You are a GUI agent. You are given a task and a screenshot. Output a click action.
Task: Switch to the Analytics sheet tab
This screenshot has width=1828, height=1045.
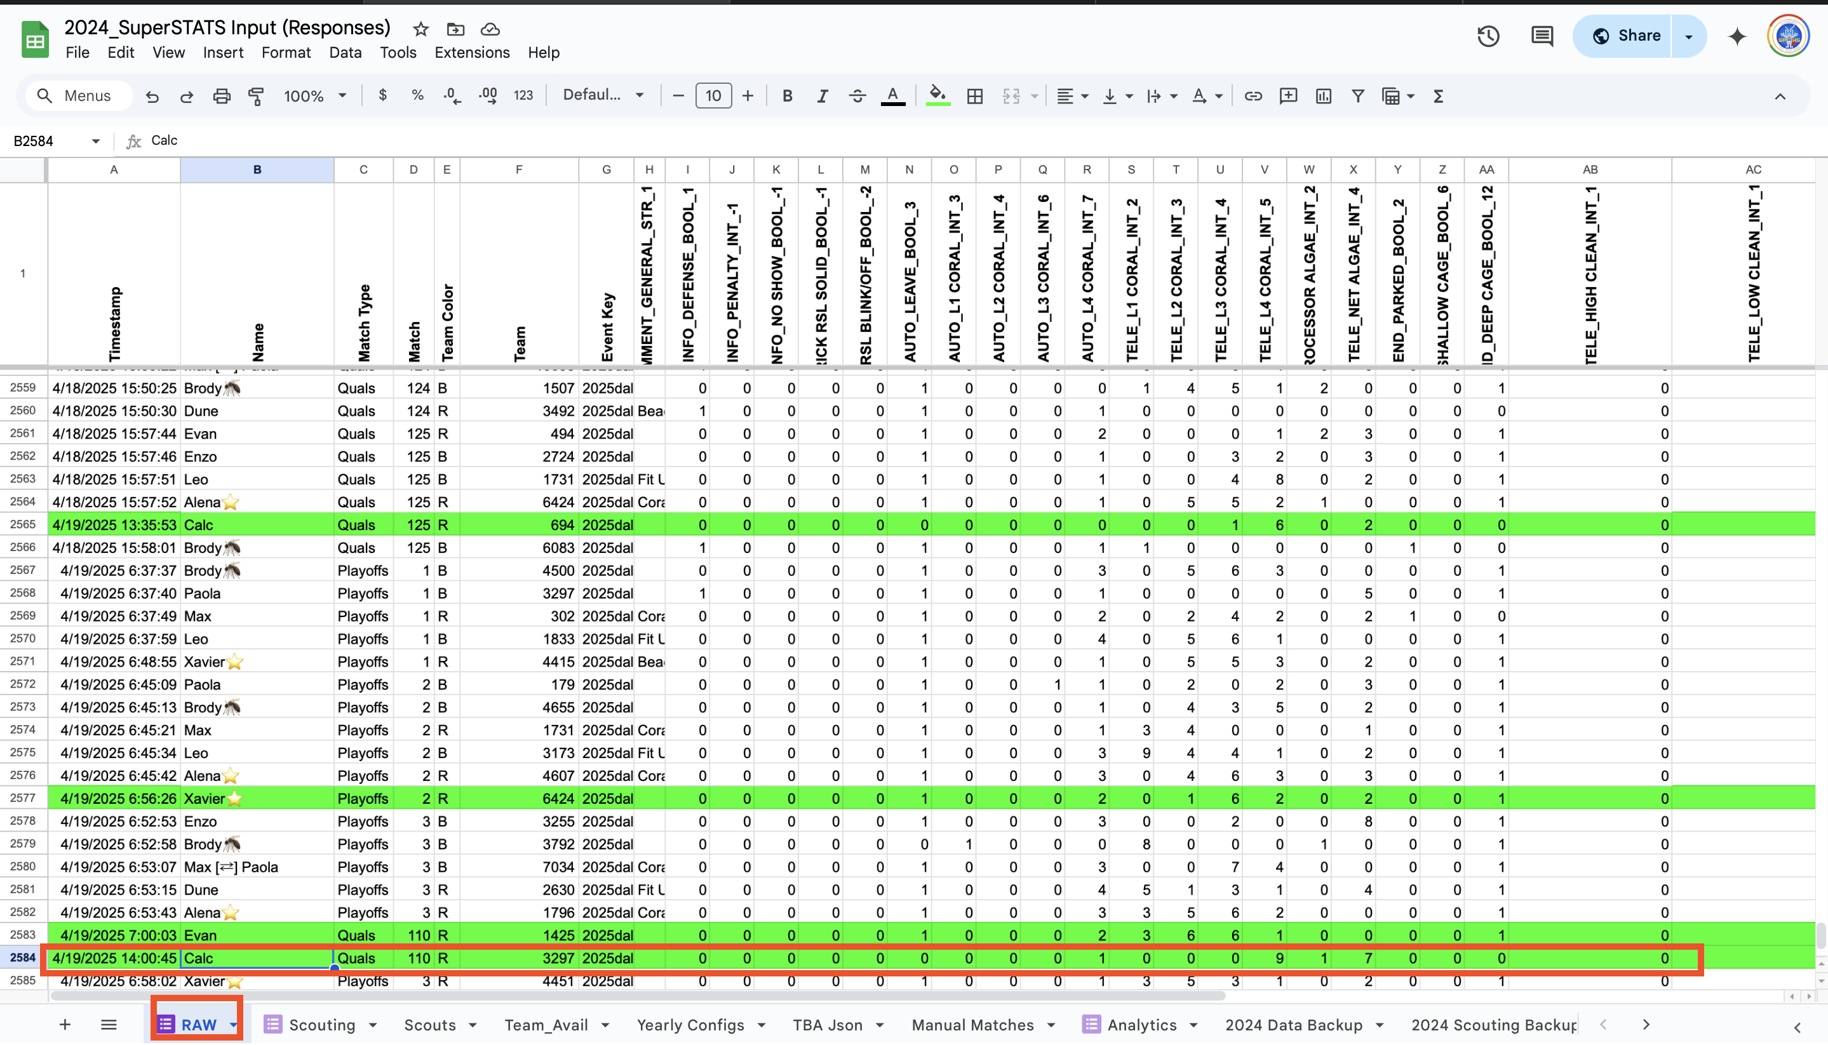[x=1141, y=1025]
